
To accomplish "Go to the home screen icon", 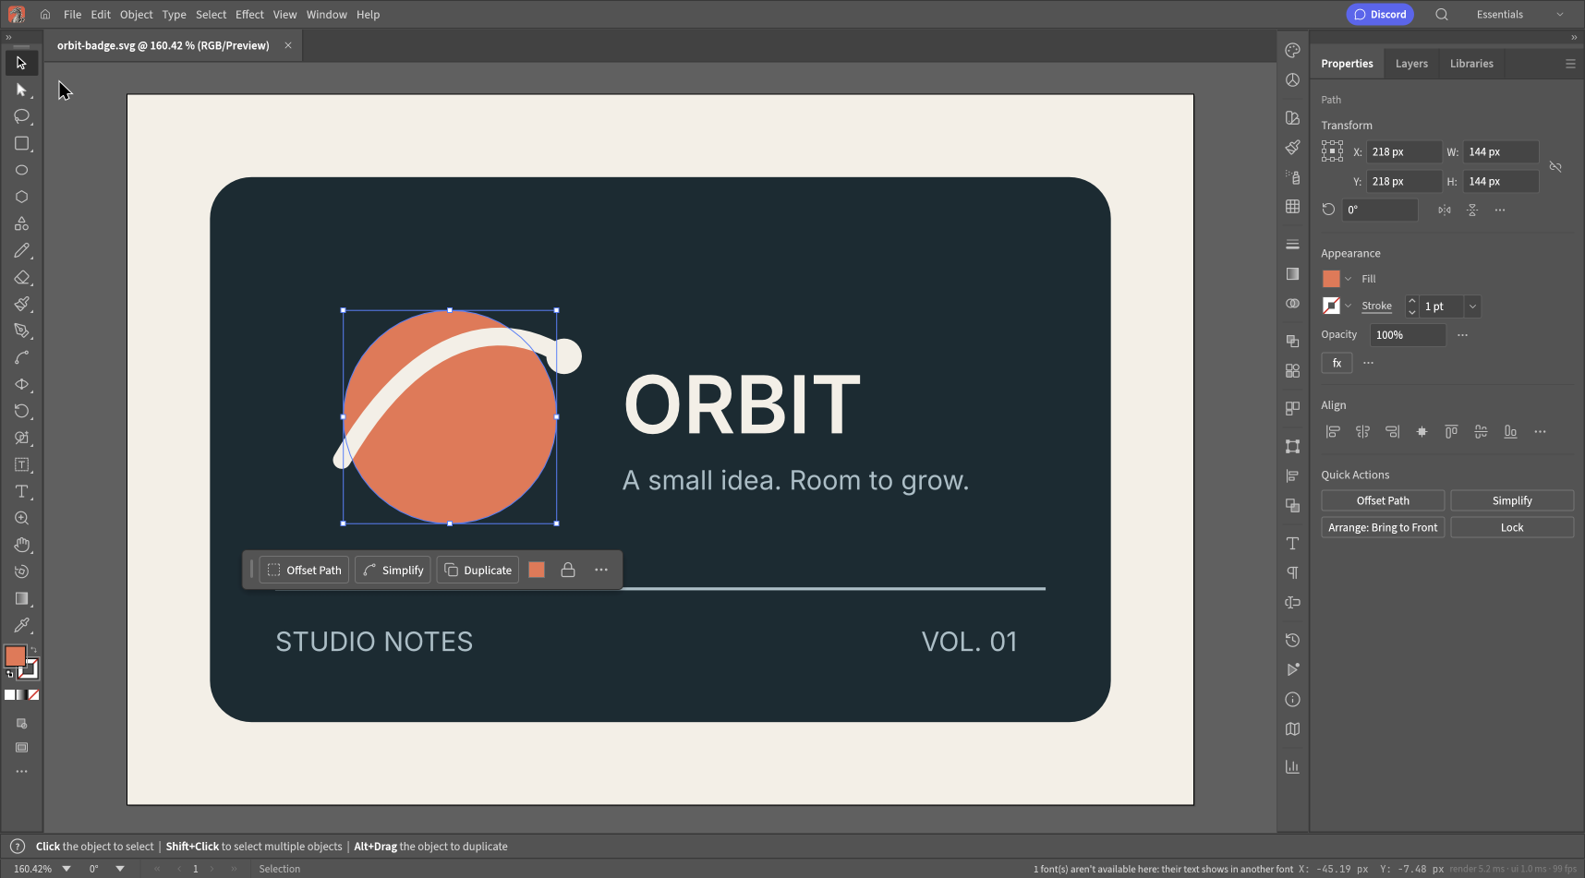I will click(x=45, y=15).
